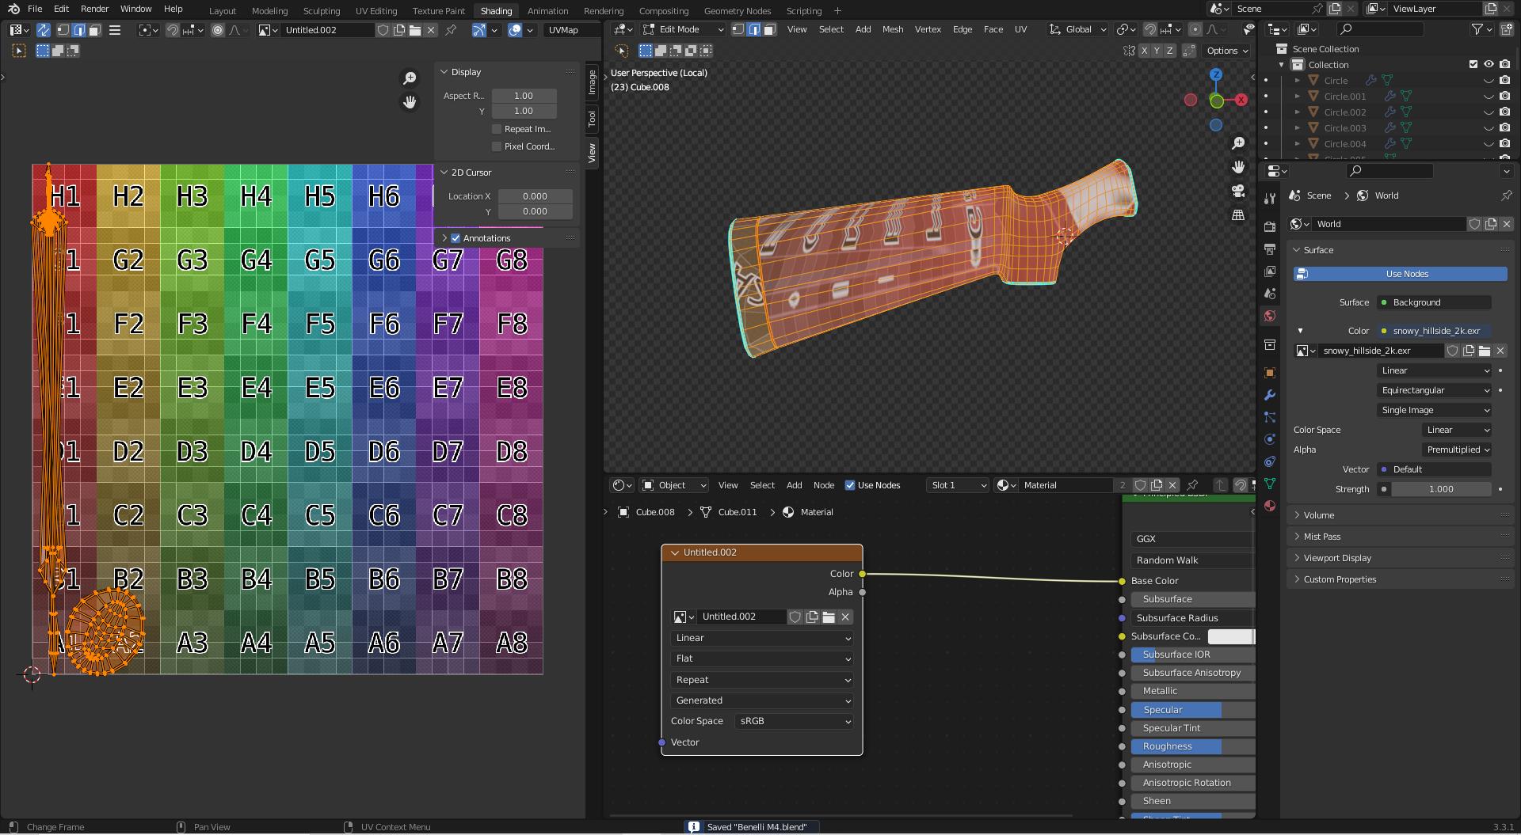Switch to the Texture Paint workspace tab

(x=438, y=11)
